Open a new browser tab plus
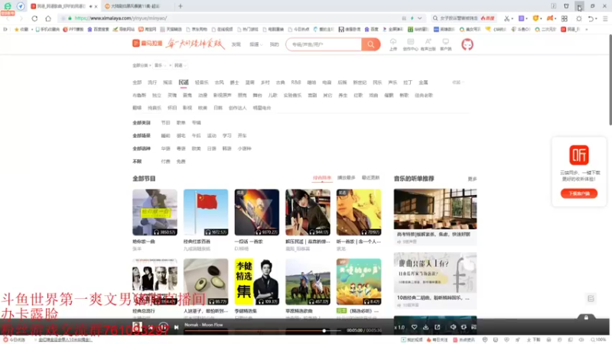 (181, 6)
